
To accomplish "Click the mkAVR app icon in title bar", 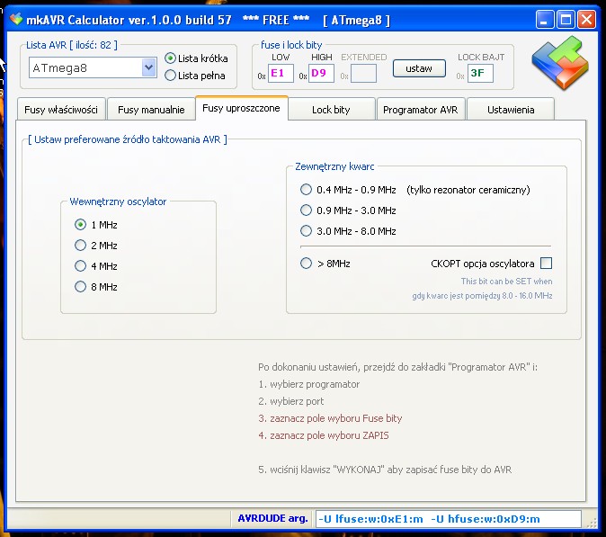I will 16,19.
